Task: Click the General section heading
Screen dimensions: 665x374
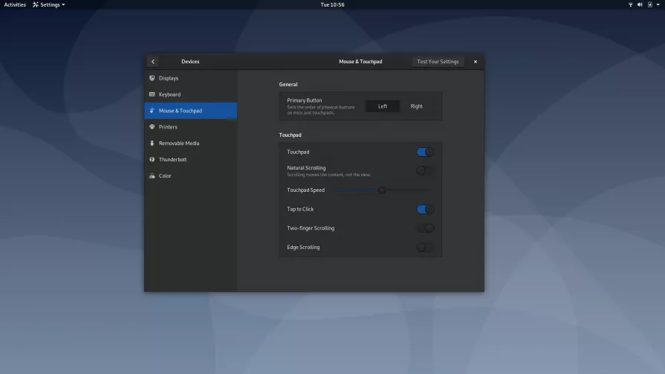Action: click(x=288, y=85)
